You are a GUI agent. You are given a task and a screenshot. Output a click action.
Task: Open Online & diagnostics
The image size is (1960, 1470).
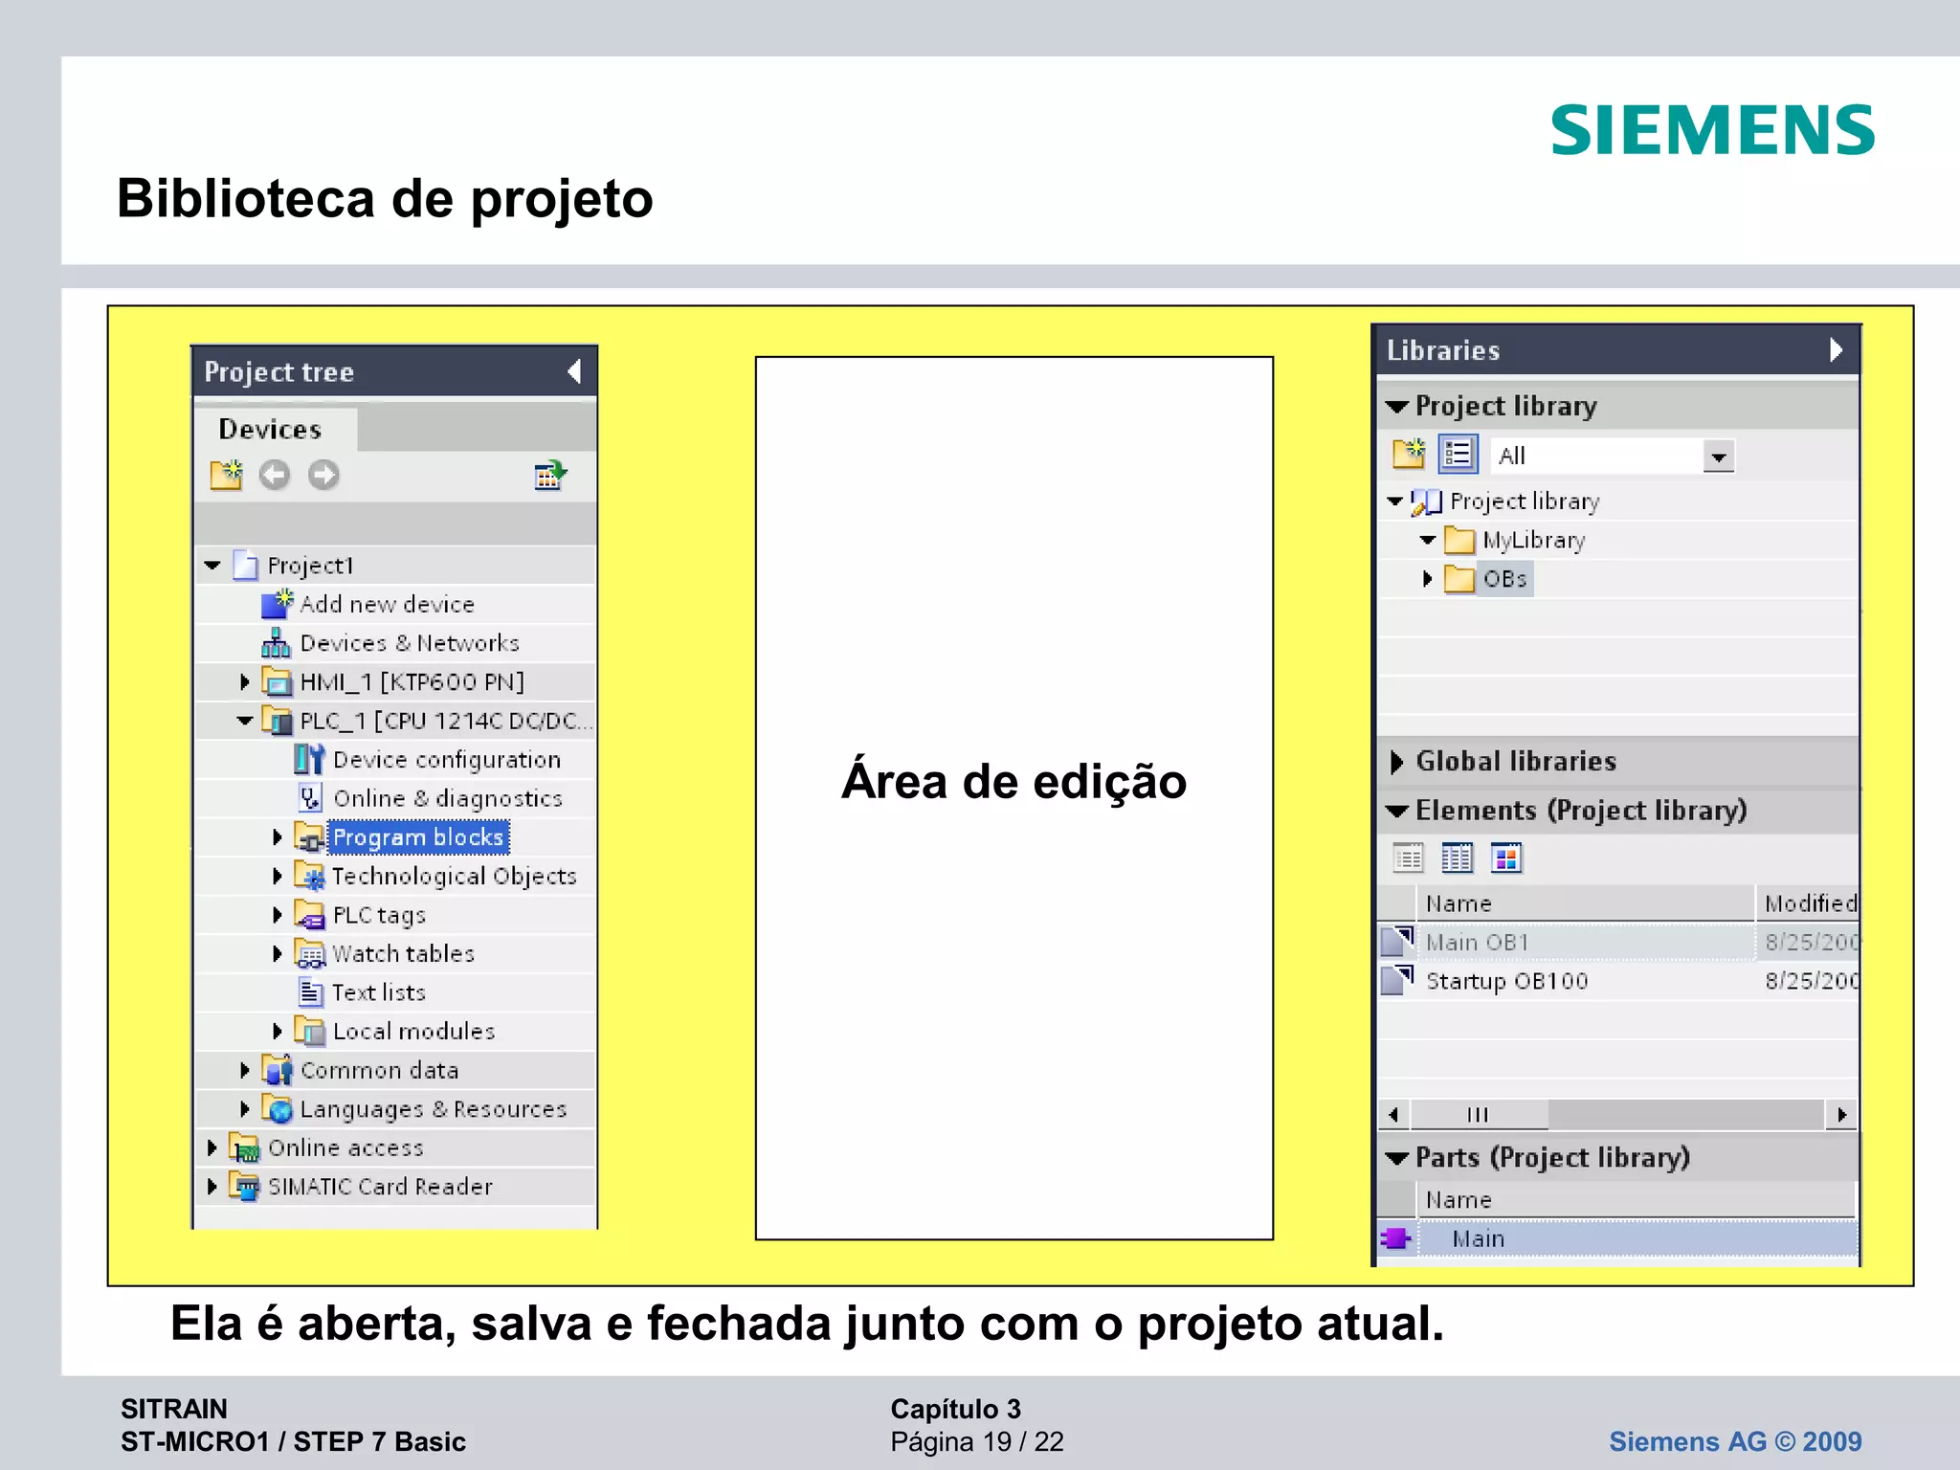coord(448,798)
